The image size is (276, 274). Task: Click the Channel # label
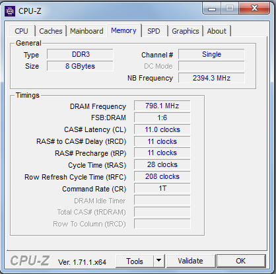[x=157, y=55]
